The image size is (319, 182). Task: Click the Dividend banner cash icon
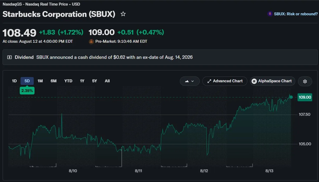click(9, 57)
